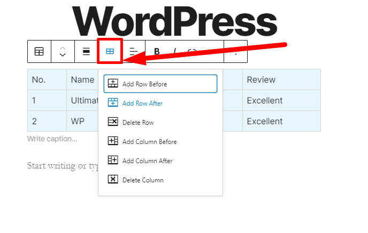Viewport: 368px width, 233px height.
Task: Move block down with the down chevron
Action: click(63, 55)
